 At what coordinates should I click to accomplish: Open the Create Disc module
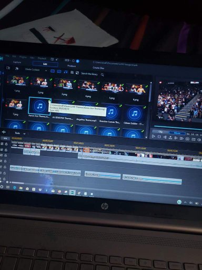pyautogui.click(x=98, y=68)
